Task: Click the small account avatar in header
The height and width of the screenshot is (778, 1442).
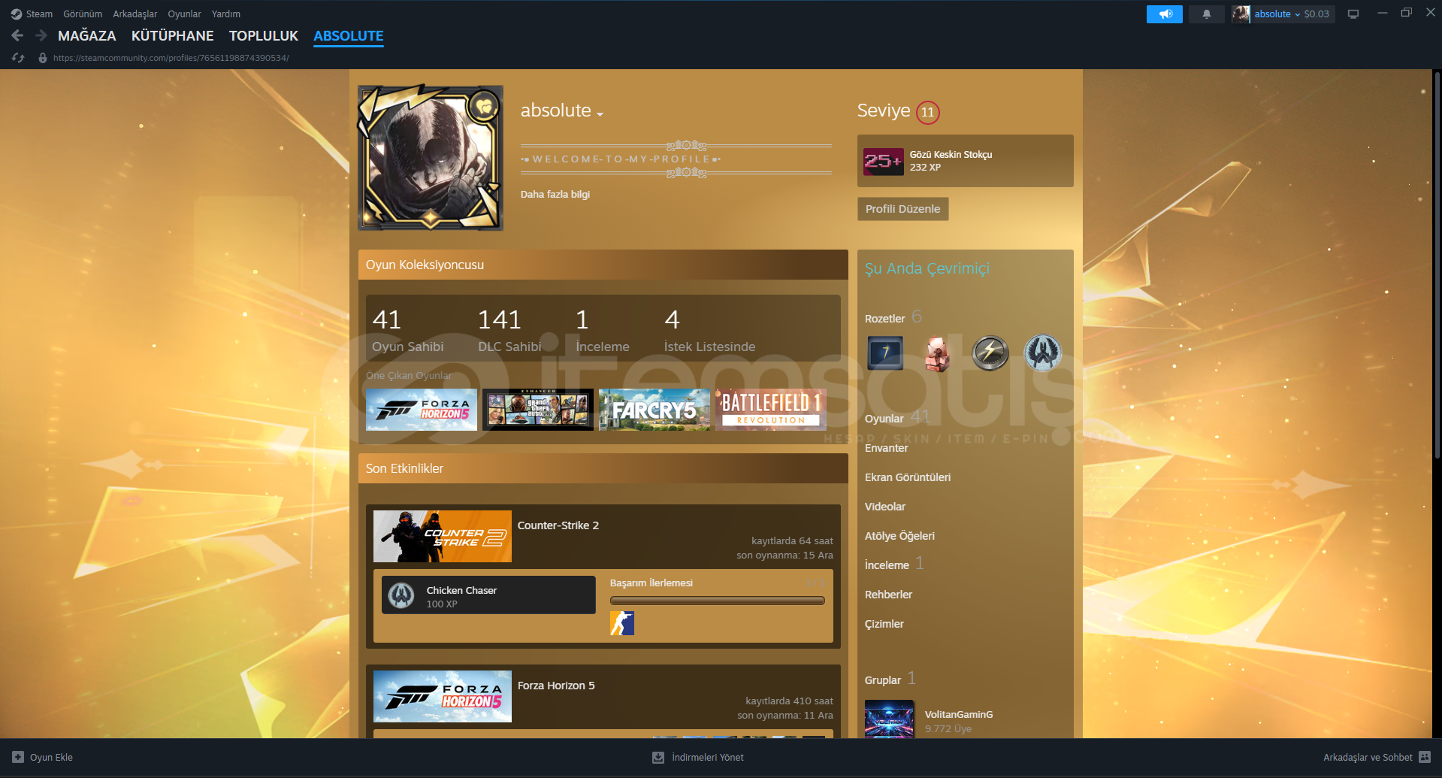Action: click(x=1241, y=14)
